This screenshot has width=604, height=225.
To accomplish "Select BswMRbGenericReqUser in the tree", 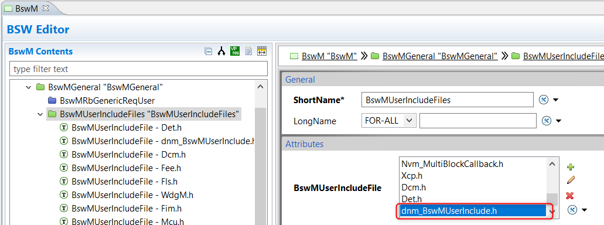I will (107, 101).
